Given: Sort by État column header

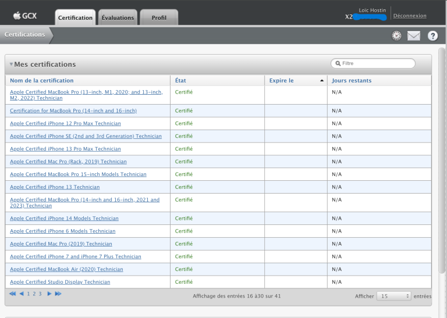Looking at the screenshot, I should [x=180, y=81].
